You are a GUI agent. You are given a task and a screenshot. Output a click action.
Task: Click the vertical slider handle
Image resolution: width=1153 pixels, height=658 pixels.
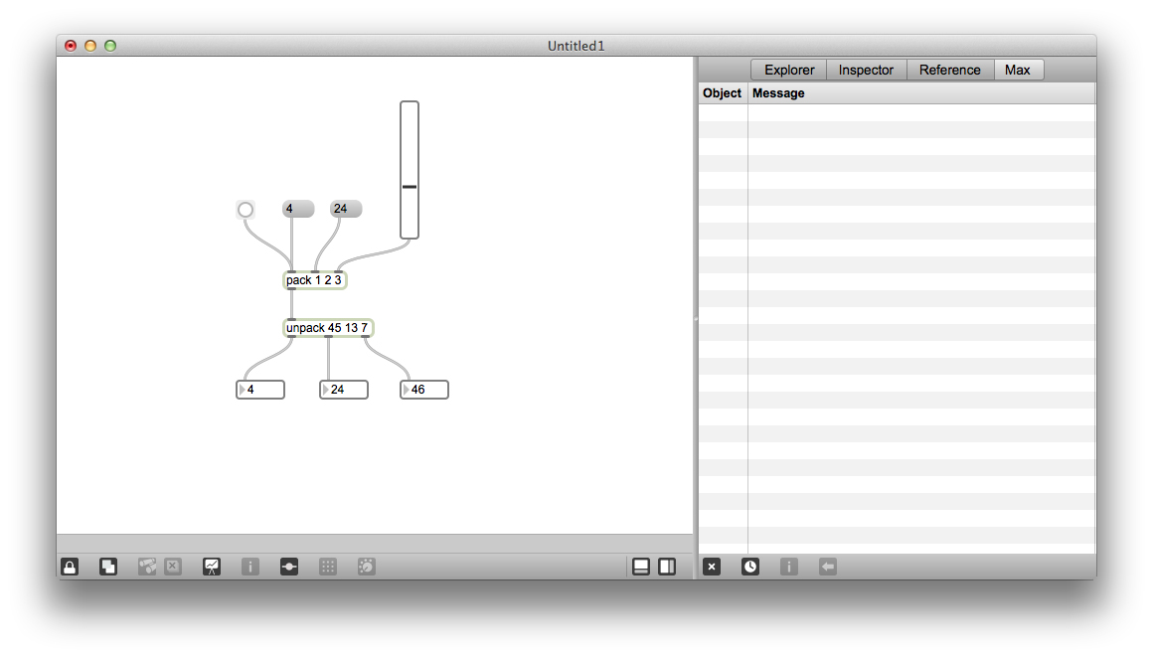coord(410,187)
